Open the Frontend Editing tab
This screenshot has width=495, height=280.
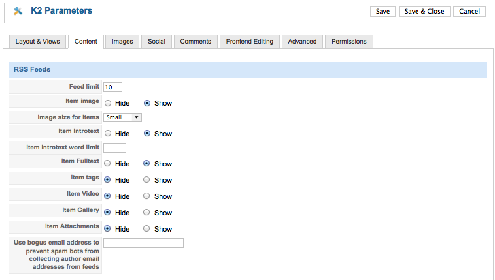pyautogui.click(x=250, y=42)
